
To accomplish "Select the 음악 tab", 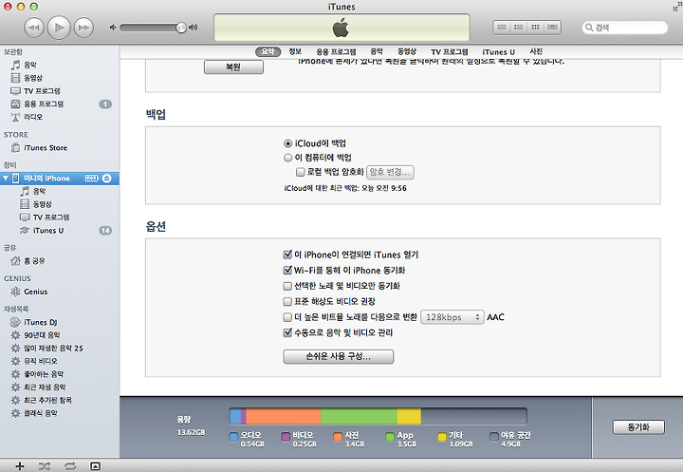I will coord(377,51).
